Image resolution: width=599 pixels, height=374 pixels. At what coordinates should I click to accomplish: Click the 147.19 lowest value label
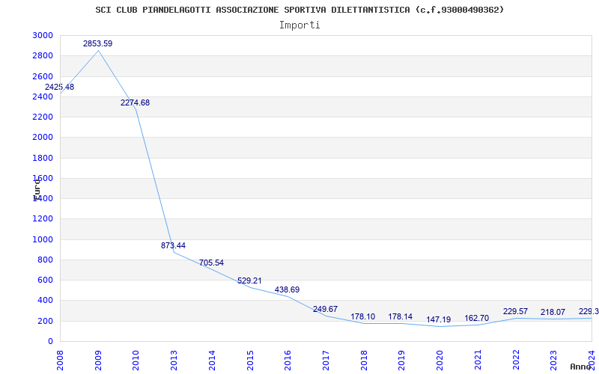439,320
